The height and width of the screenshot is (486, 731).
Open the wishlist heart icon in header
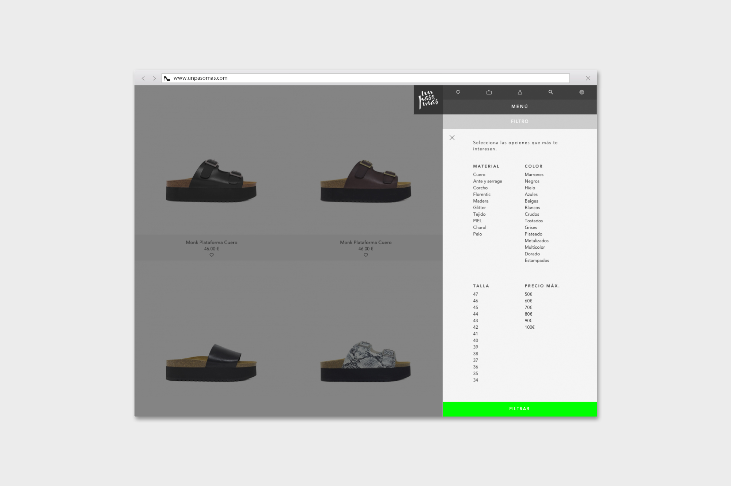coord(458,92)
